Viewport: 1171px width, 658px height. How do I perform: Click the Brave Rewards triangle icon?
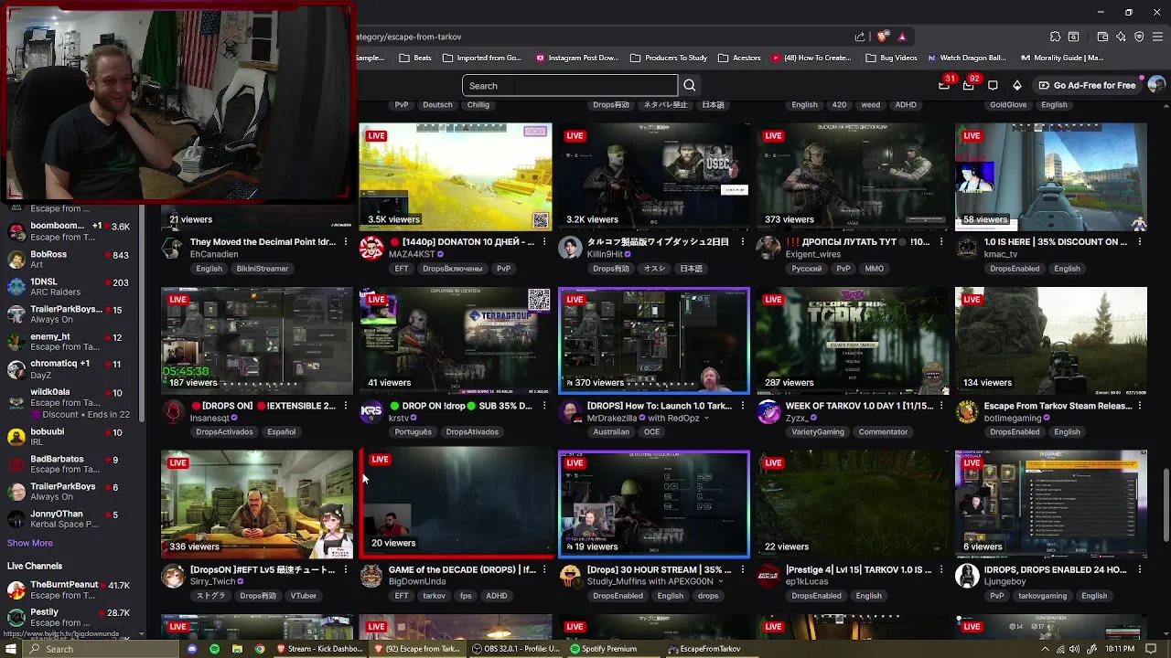point(901,37)
